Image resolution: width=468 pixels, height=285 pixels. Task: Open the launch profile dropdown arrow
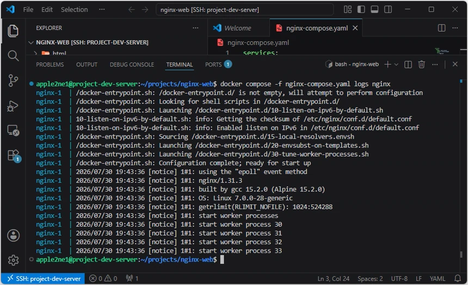(396, 64)
